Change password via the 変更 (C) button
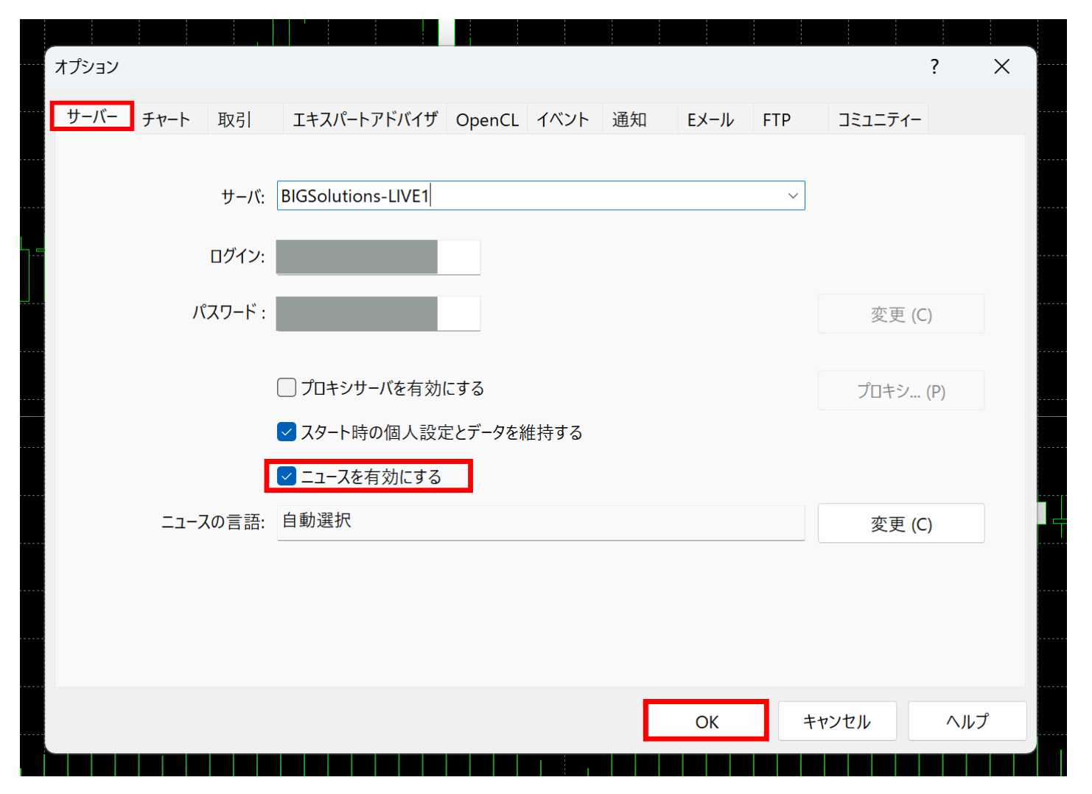 coord(900,314)
